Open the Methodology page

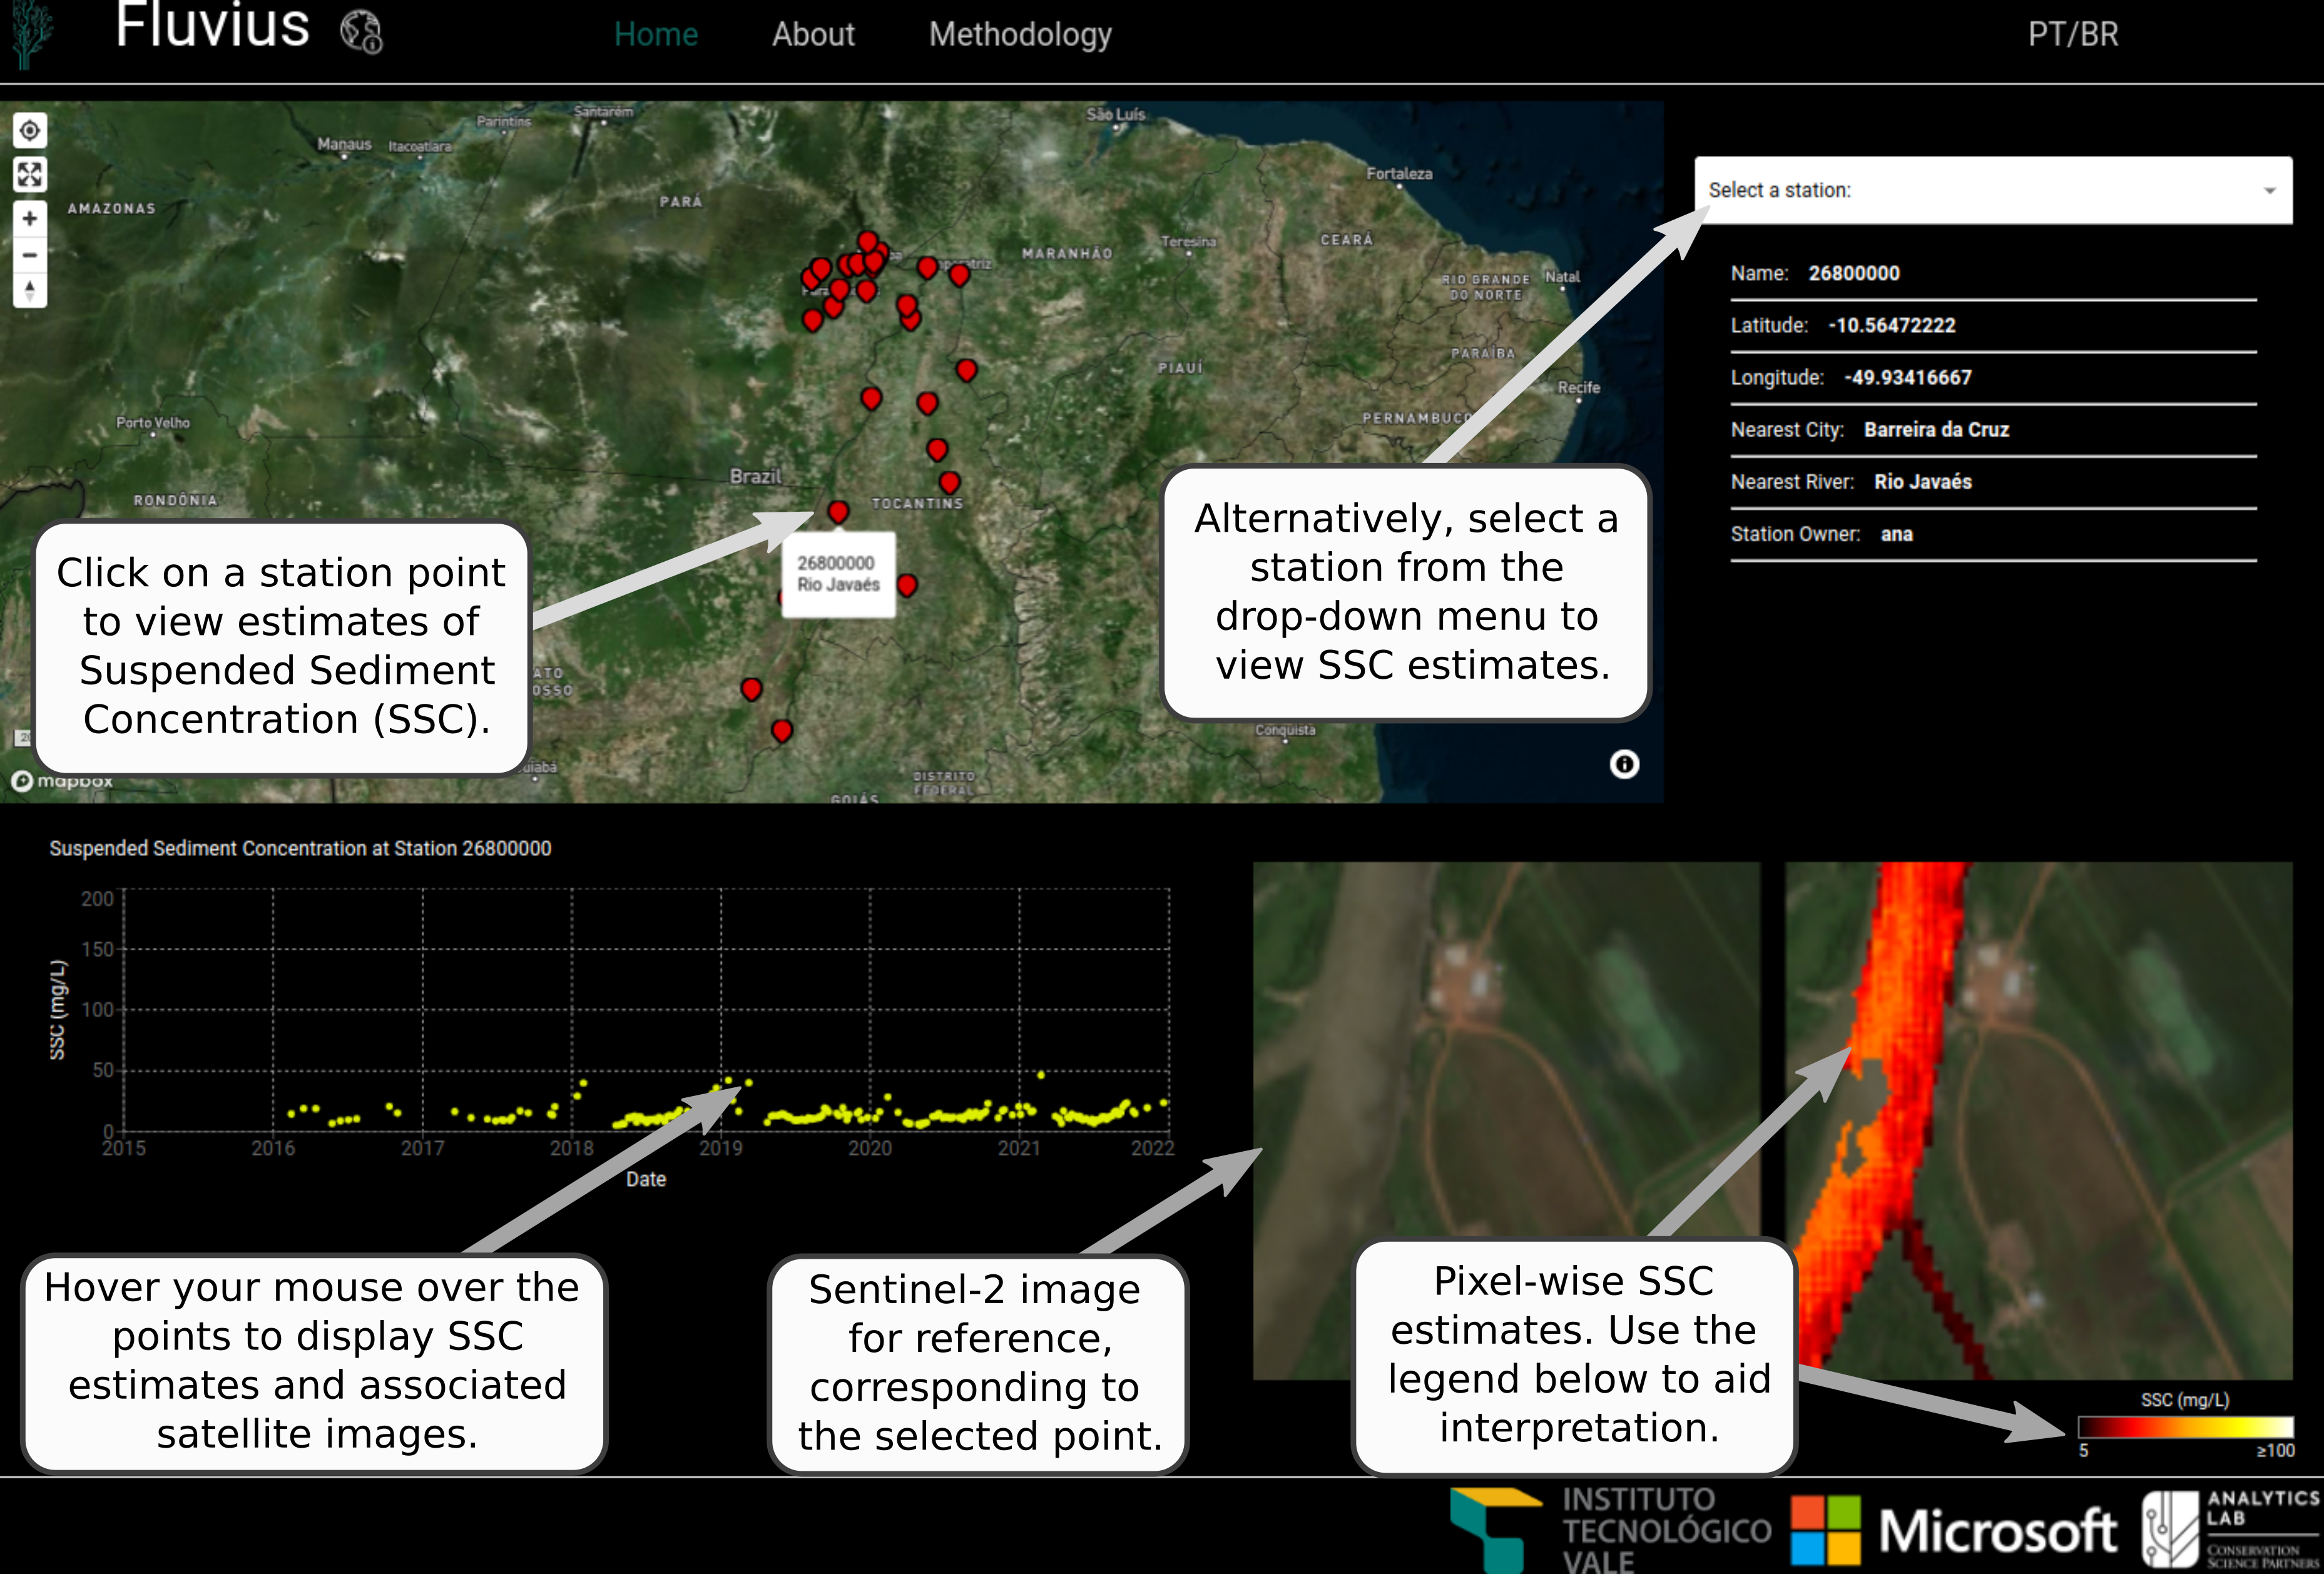[1019, 34]
